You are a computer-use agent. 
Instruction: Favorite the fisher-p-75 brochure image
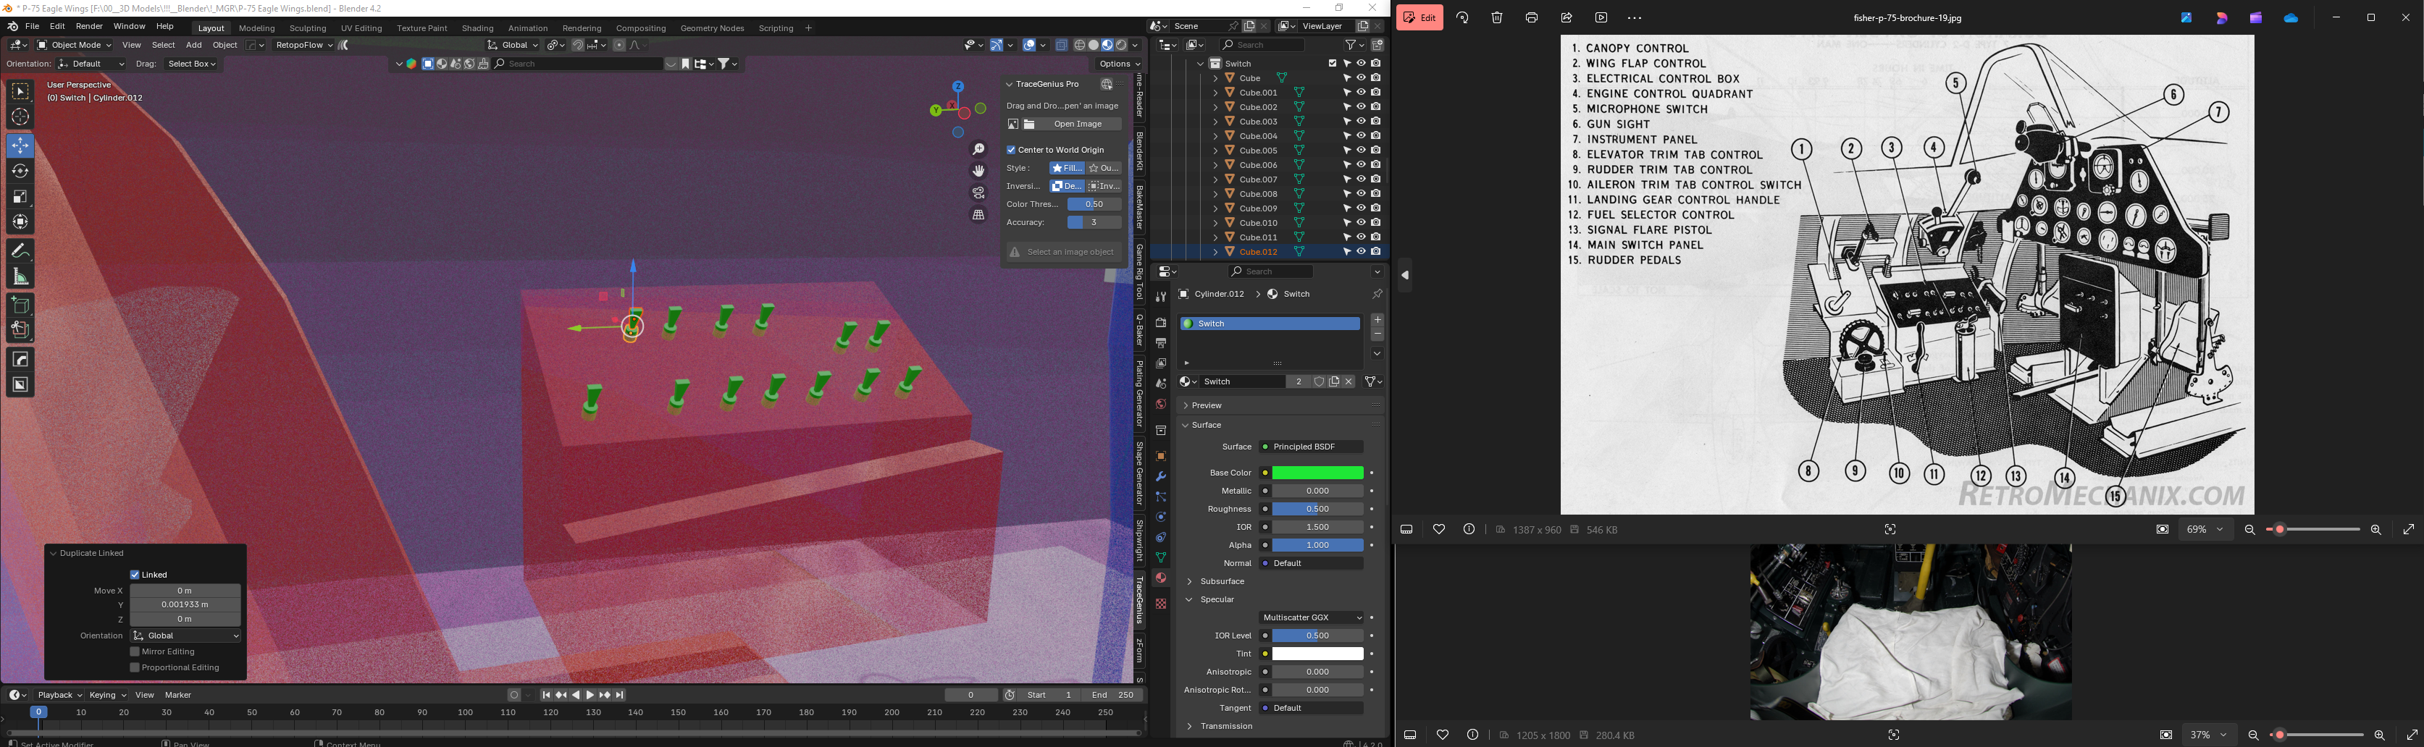pyautogui.click(x=1439, y=530)
